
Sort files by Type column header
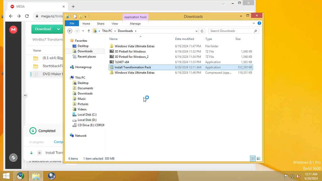click(209, 39)
